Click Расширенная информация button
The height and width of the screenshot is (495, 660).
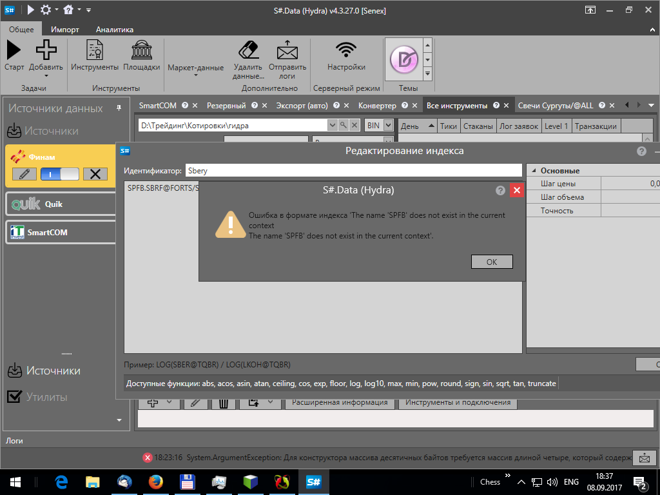pos(340,403)
